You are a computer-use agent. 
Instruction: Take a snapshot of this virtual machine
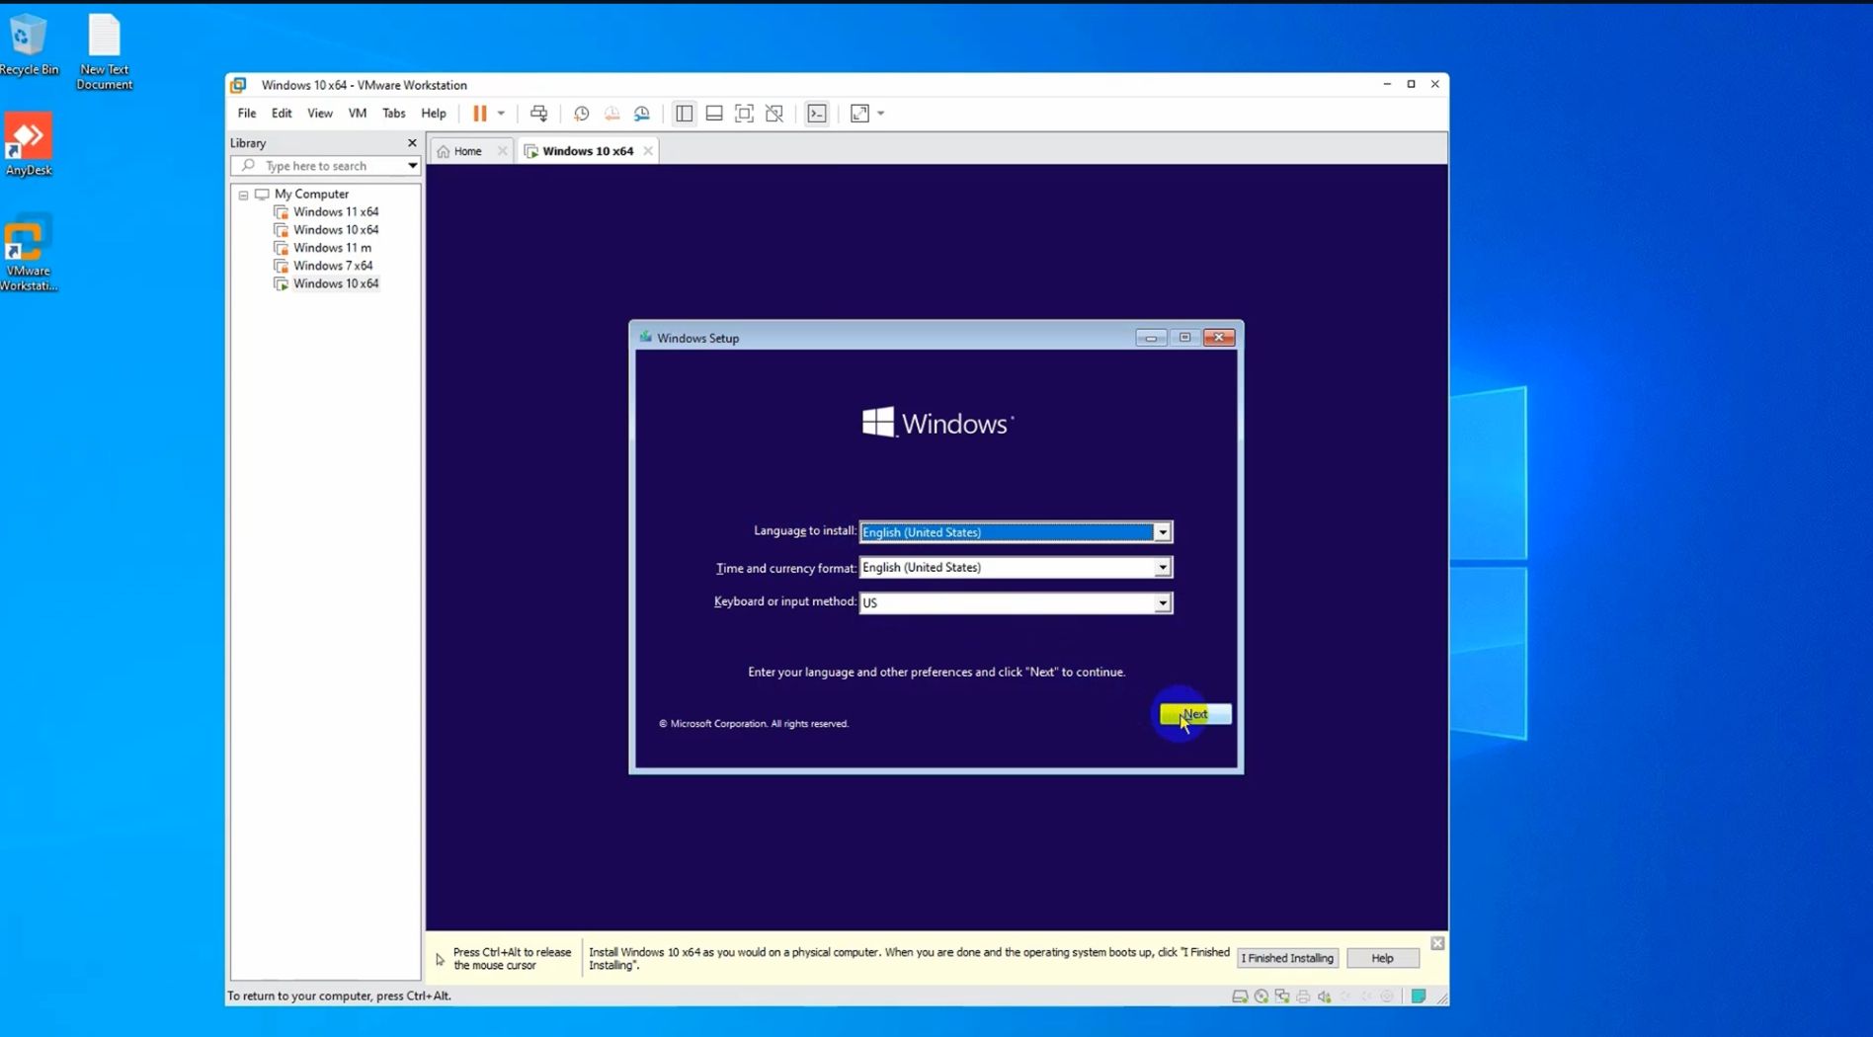coord(581,114)
